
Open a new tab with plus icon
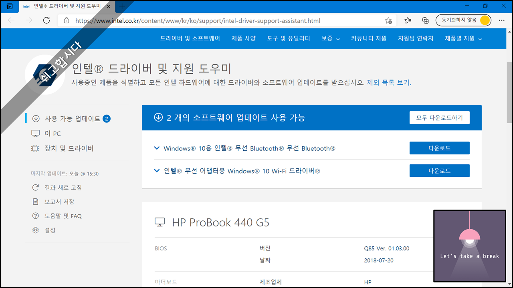pyautogui.click(x=122, y=6)
